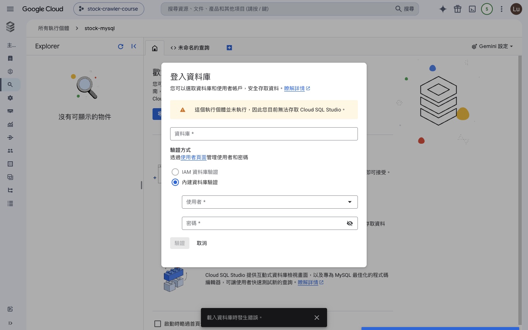The image size is (528, 330).
Task: Open the Gemini 設定 dropdown
Action: (492, 46)
